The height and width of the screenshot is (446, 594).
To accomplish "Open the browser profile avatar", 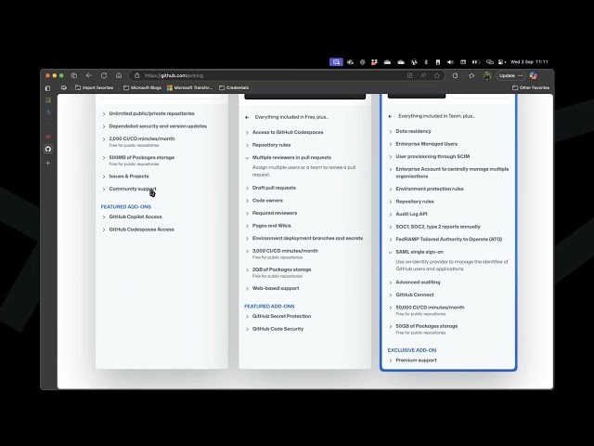I will point(486,75).
